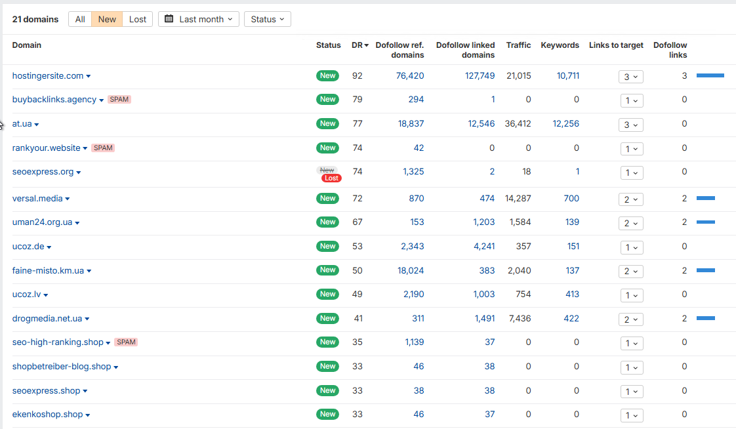Click the Dofollow ref. domains header
The height and width of the screenshot is (429, 736).
[399, 50]
